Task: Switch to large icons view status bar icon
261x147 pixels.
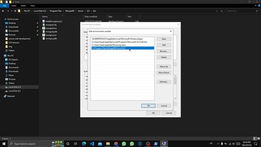Action: pyautogui.click(x=258, y=138)
